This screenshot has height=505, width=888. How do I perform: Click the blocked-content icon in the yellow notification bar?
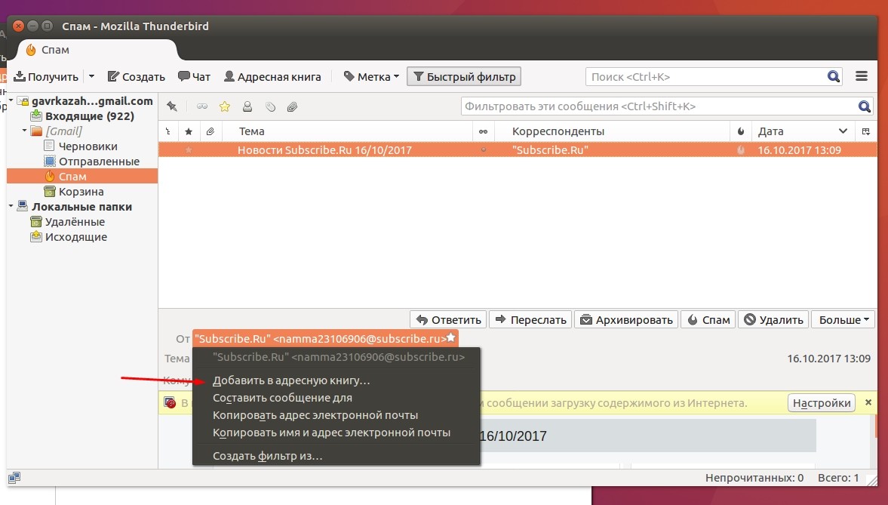pyautogui.click(x=170, y=402)
